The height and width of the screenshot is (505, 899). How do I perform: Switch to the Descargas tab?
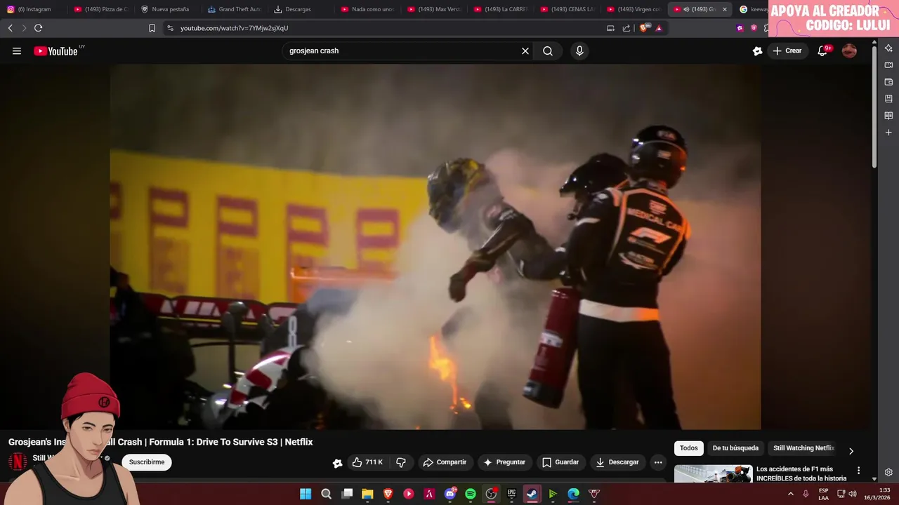[x=301, y=9]
